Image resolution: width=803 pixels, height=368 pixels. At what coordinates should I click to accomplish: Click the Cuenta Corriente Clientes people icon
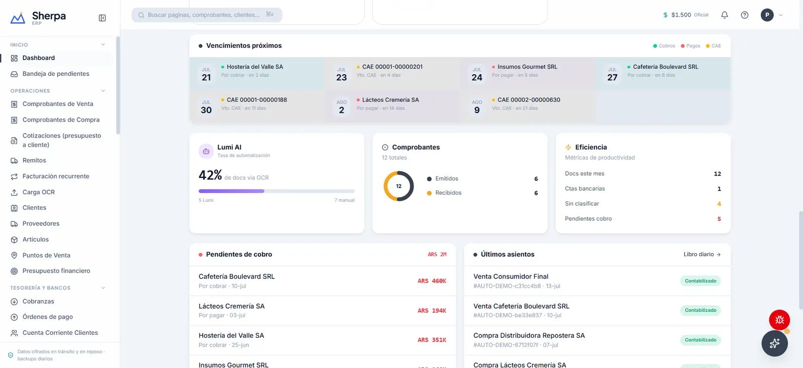click(x=14, y=333)
